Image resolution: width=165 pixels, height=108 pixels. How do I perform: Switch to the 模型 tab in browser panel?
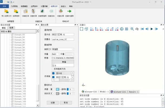tap(4, 28)
